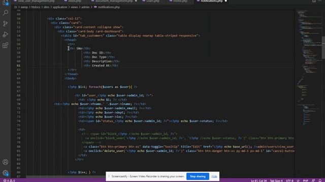Click '$user->admin_email' code on line 71
This screenshot has width=325, height=182.
click(x=120, y=108)
